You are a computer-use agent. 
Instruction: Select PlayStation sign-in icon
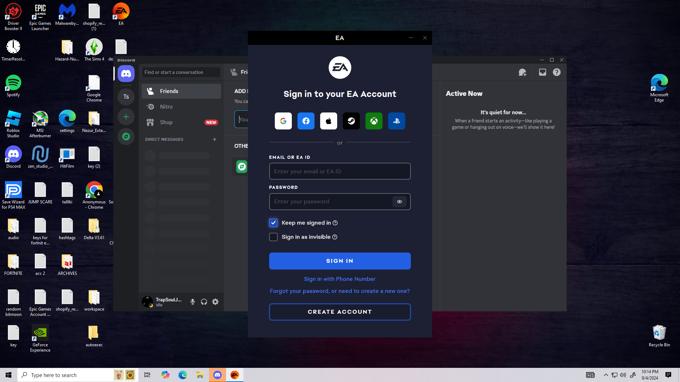[396, 121]
